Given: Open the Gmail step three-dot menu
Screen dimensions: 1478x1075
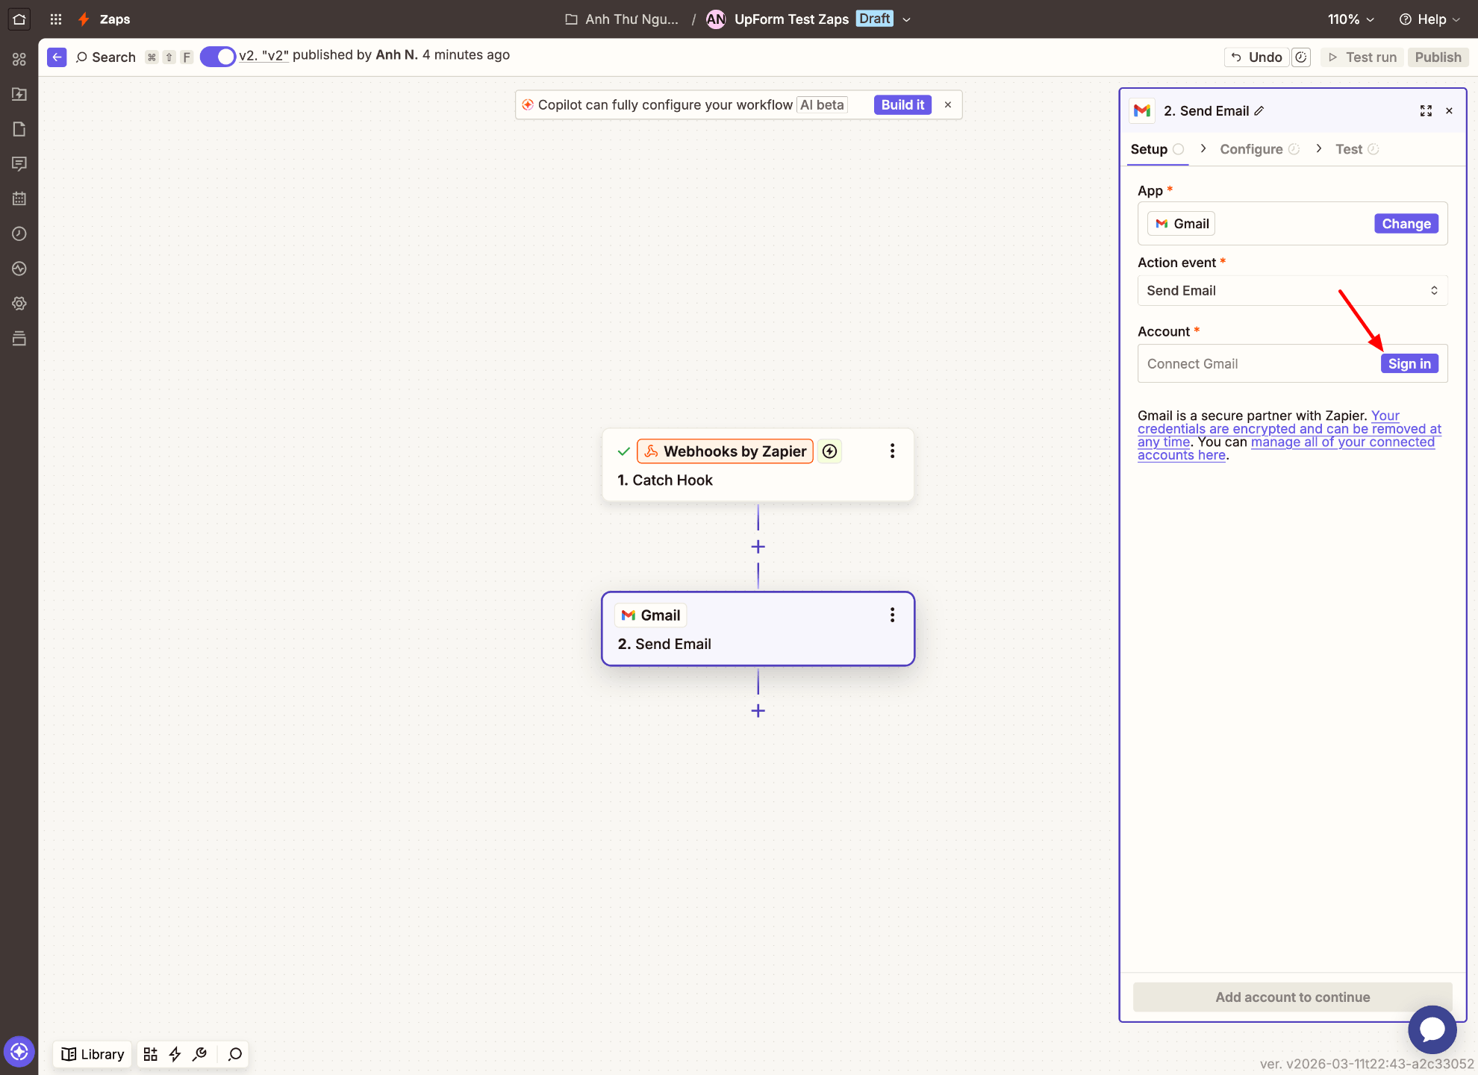Looking at the screenshot, I should (892, 615).
